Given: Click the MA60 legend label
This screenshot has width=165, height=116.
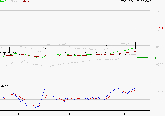Looking at the screenshot, I should (26, 2).
